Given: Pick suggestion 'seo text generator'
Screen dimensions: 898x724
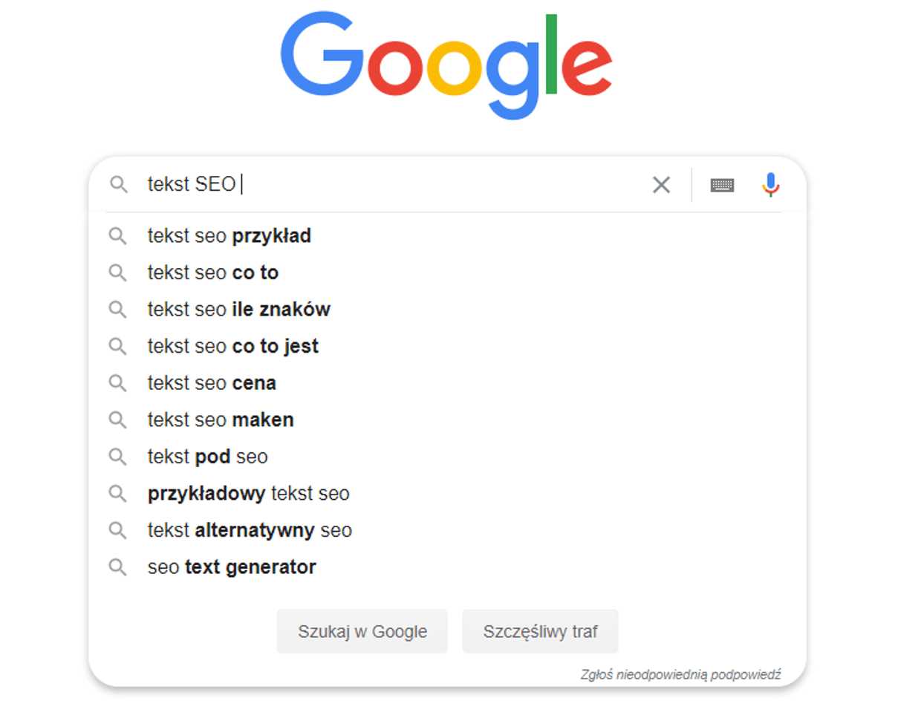Looking at the screenshot, I should pyautogui.click(x=232, y=567).
